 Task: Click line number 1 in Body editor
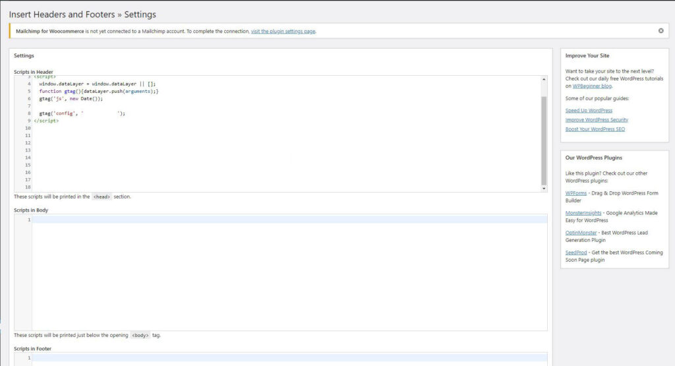click(29, 220)
